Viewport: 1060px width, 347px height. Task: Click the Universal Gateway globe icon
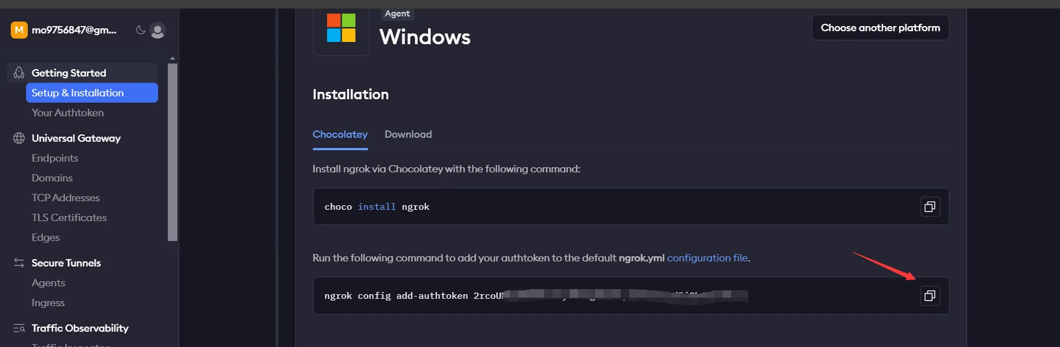coord(19,138)
